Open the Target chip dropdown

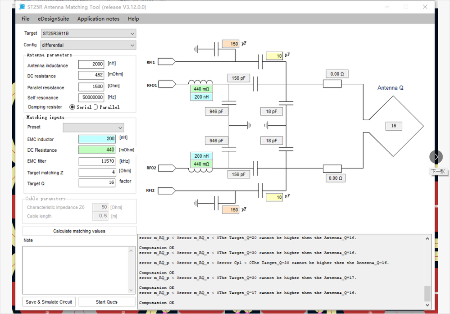[x=88, y=33]
